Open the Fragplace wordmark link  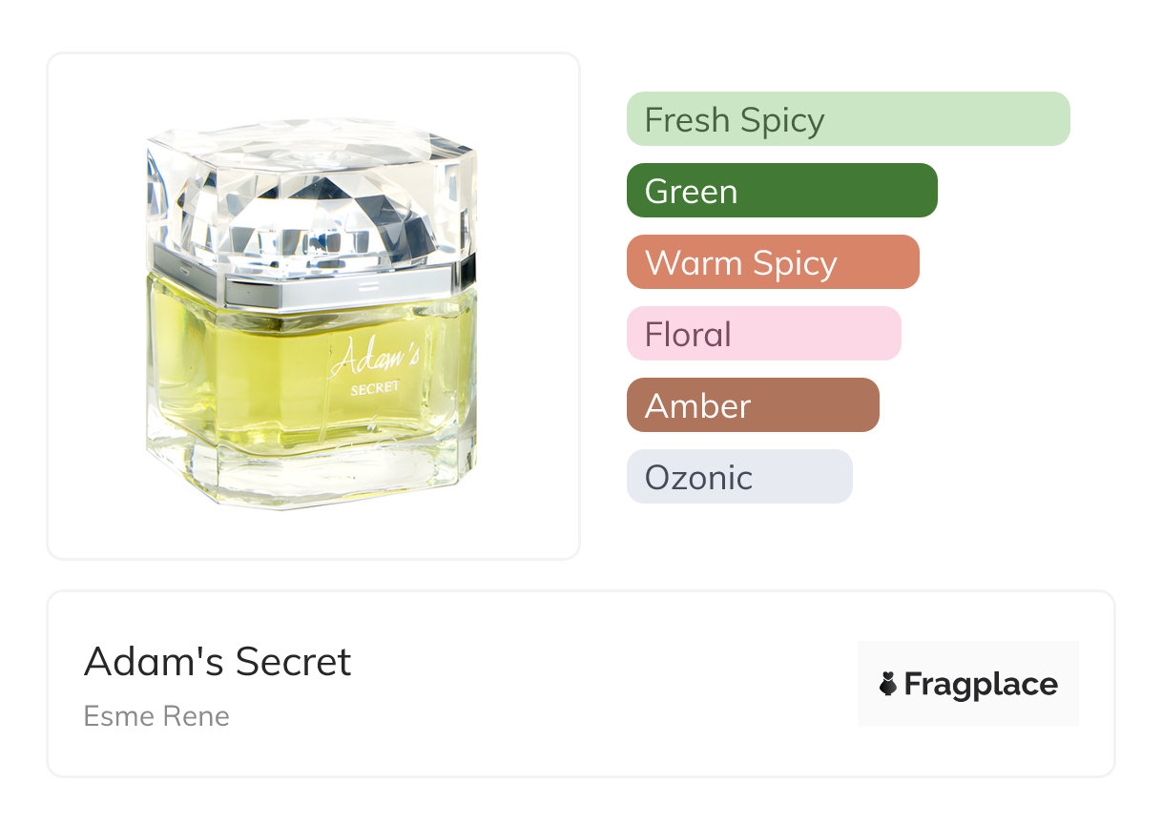tap(980, 685)
